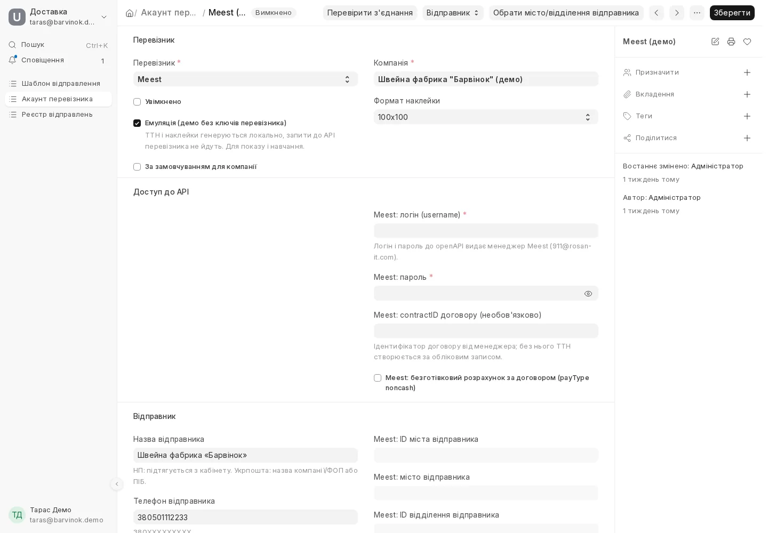Click the search magnifier icon

13,45
